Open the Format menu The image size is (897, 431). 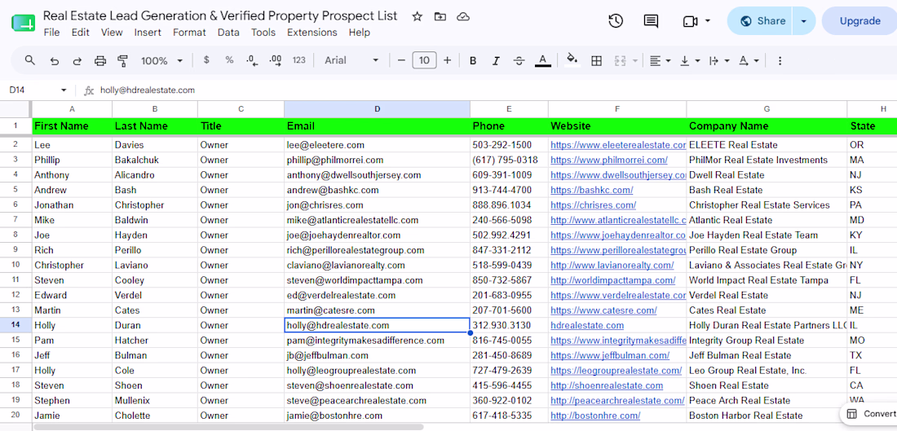pos(189,33)
